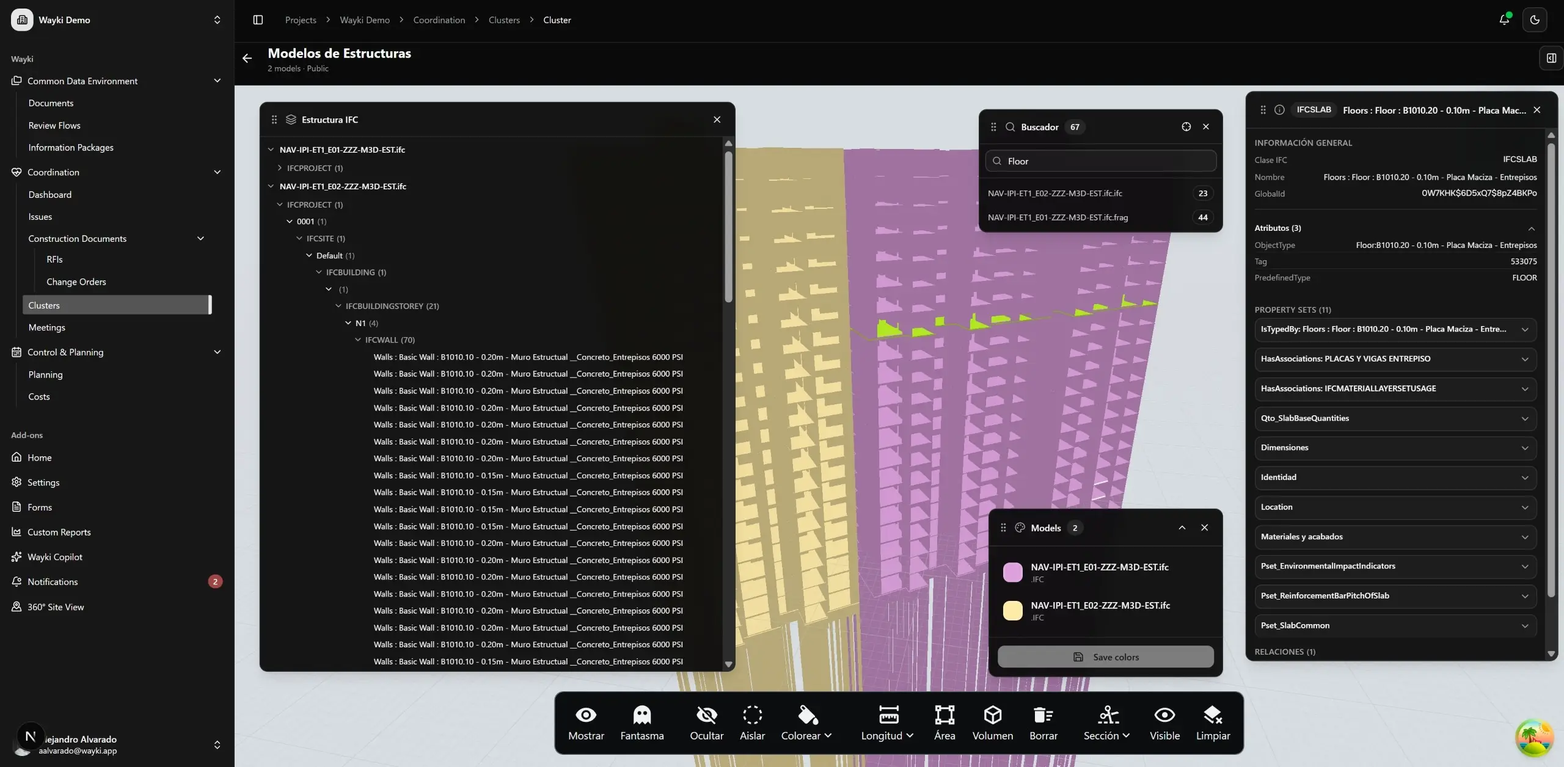
Task: Collapse the Common Data Environment menu
Action: [217, 81]
